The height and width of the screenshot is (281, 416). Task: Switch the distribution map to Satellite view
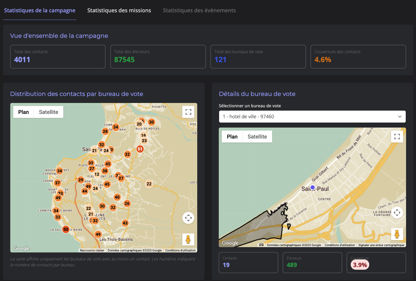(x=48, y=112)
